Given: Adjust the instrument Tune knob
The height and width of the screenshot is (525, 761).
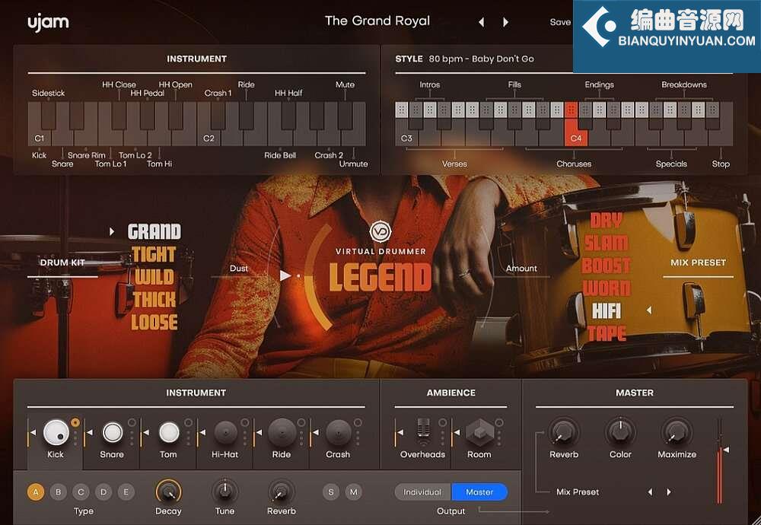Looking at the screenshot, I should [224, 492].
